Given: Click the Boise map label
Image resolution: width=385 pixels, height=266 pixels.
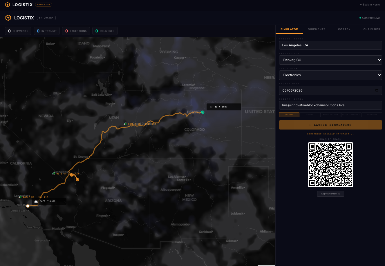Looking at the screenshot, I should pyautogui.click(x=50, y=44).
